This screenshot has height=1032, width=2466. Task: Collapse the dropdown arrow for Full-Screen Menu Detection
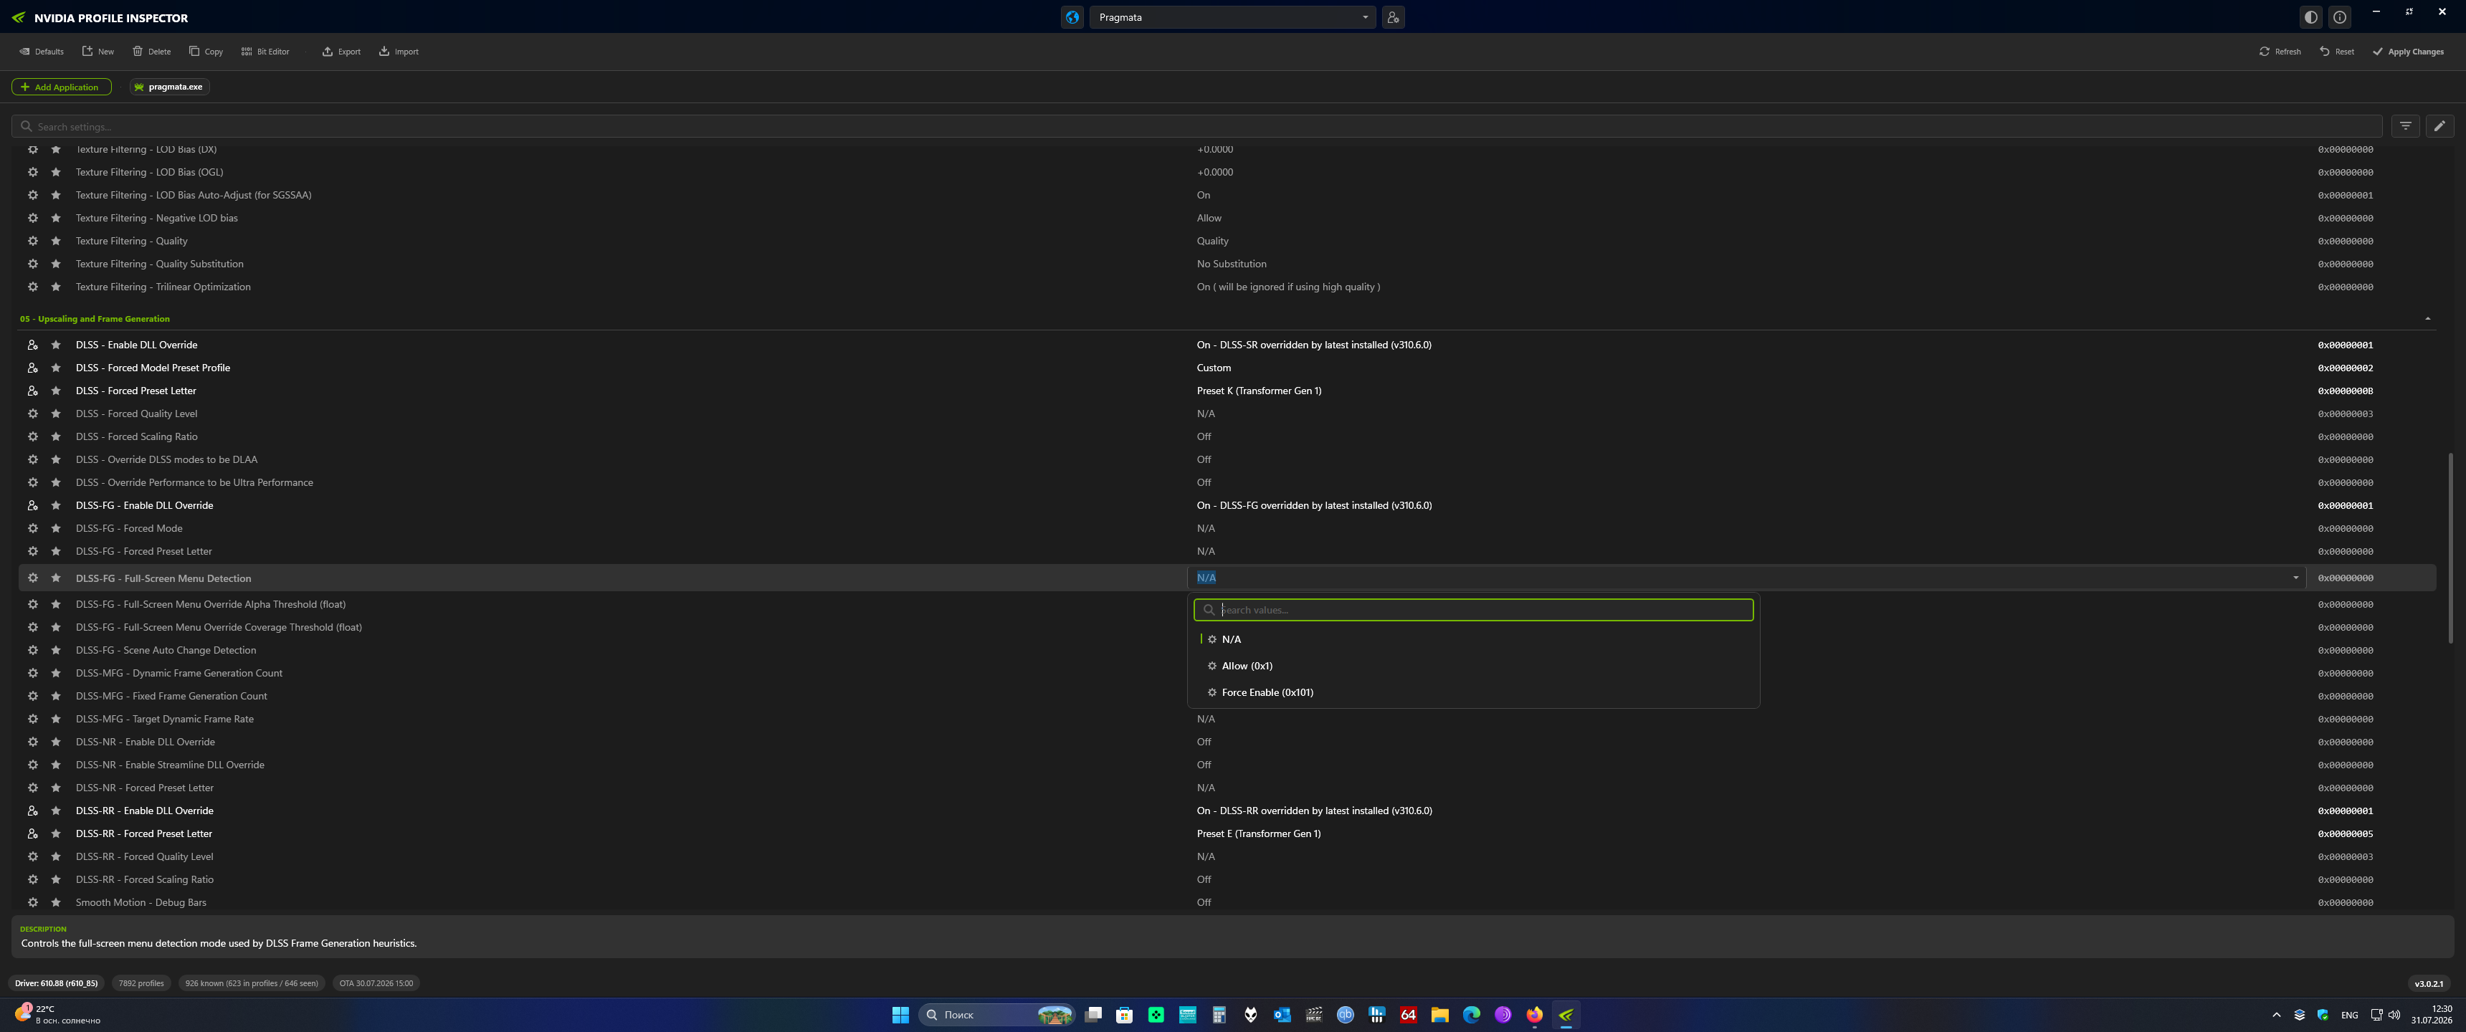click(2295, 578)
